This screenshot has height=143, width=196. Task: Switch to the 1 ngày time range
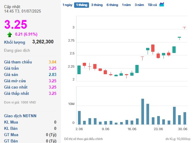[x=67, y=5]
